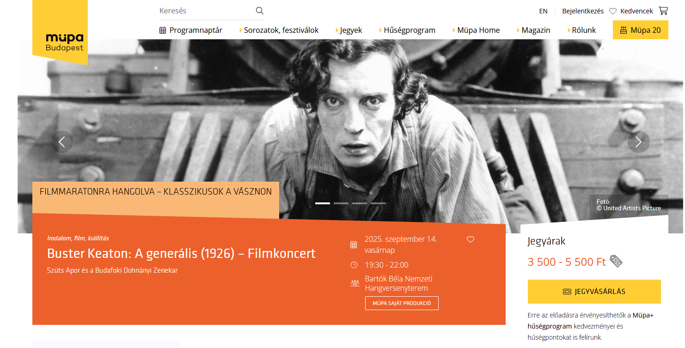Image resolution: width=685 pixels, height=348 pixels.
Task: Click the calendar icon in Programnaptár
Action: (163, 31)
